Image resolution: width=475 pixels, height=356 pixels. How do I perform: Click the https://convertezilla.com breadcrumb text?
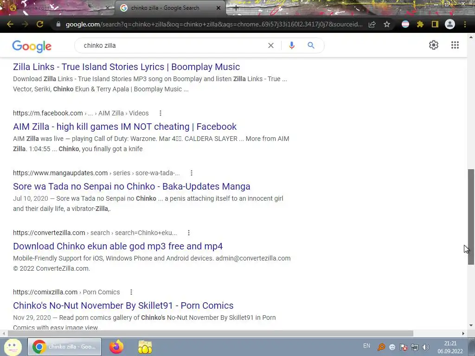(x=49, y=233)
